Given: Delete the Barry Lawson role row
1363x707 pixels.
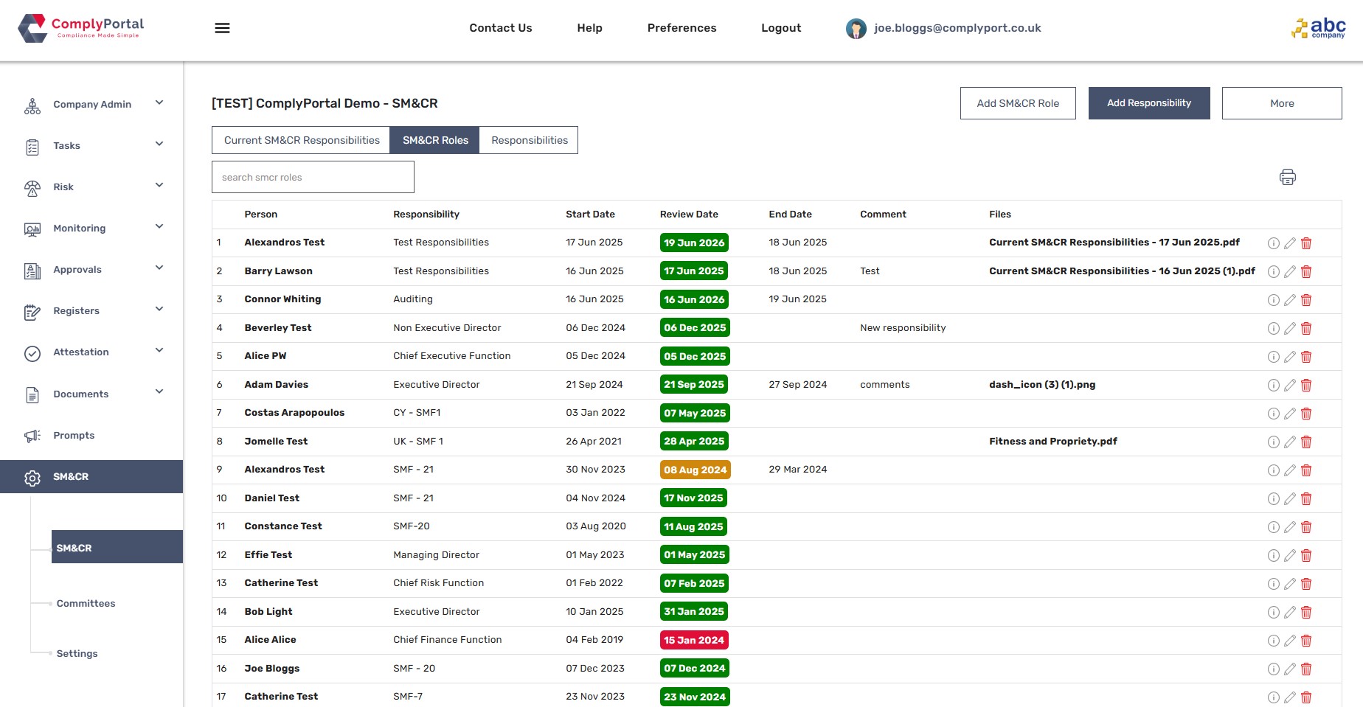Looking at the screenshot, I should (1306, 271).
